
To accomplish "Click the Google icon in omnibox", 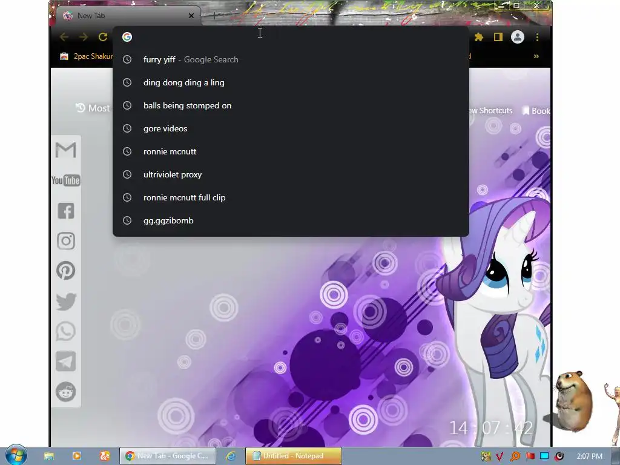I will click(127, 37).
